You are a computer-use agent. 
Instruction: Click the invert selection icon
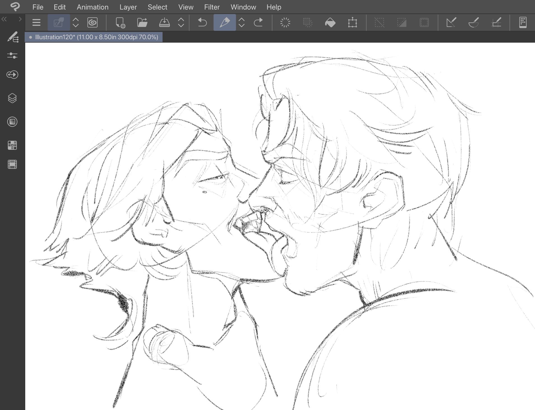(x=402, y=22)
